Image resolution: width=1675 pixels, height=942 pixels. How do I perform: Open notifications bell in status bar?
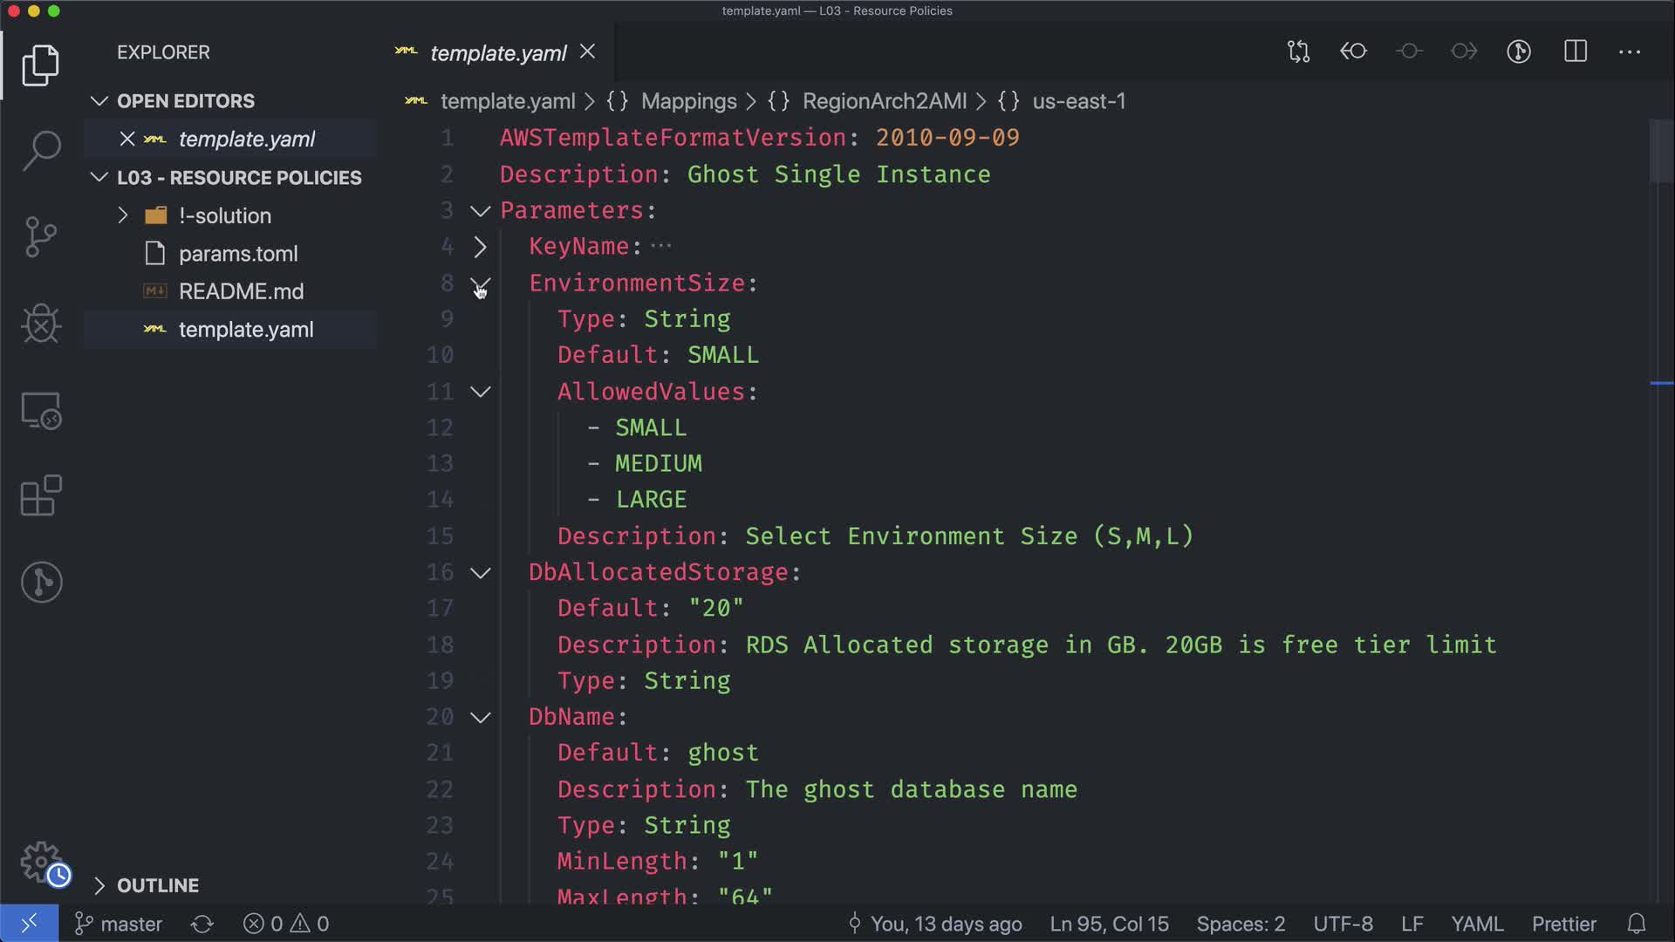click(1637, 924)
